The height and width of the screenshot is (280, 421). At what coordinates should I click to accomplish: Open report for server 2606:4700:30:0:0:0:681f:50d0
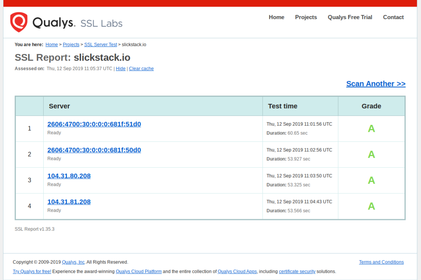click(x=94, y=150)
